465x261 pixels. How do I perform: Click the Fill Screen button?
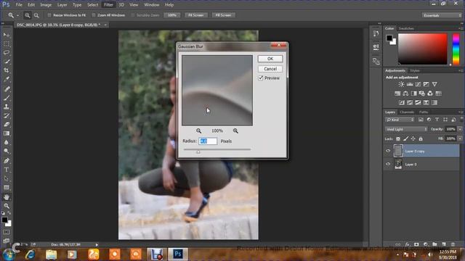coord(223,15)
